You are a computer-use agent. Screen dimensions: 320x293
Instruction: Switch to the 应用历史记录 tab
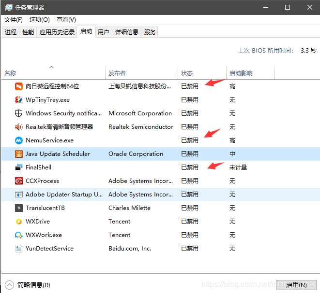tap(57, 32)
